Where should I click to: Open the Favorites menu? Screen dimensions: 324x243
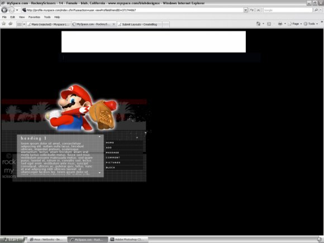(x=34, y=17)
